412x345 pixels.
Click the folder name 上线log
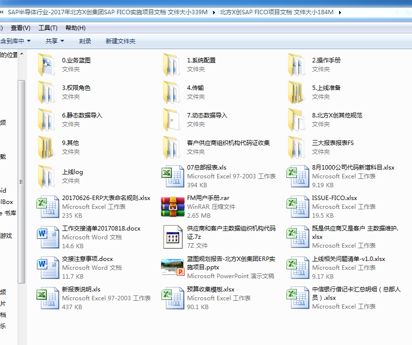(x=72, y=172)
